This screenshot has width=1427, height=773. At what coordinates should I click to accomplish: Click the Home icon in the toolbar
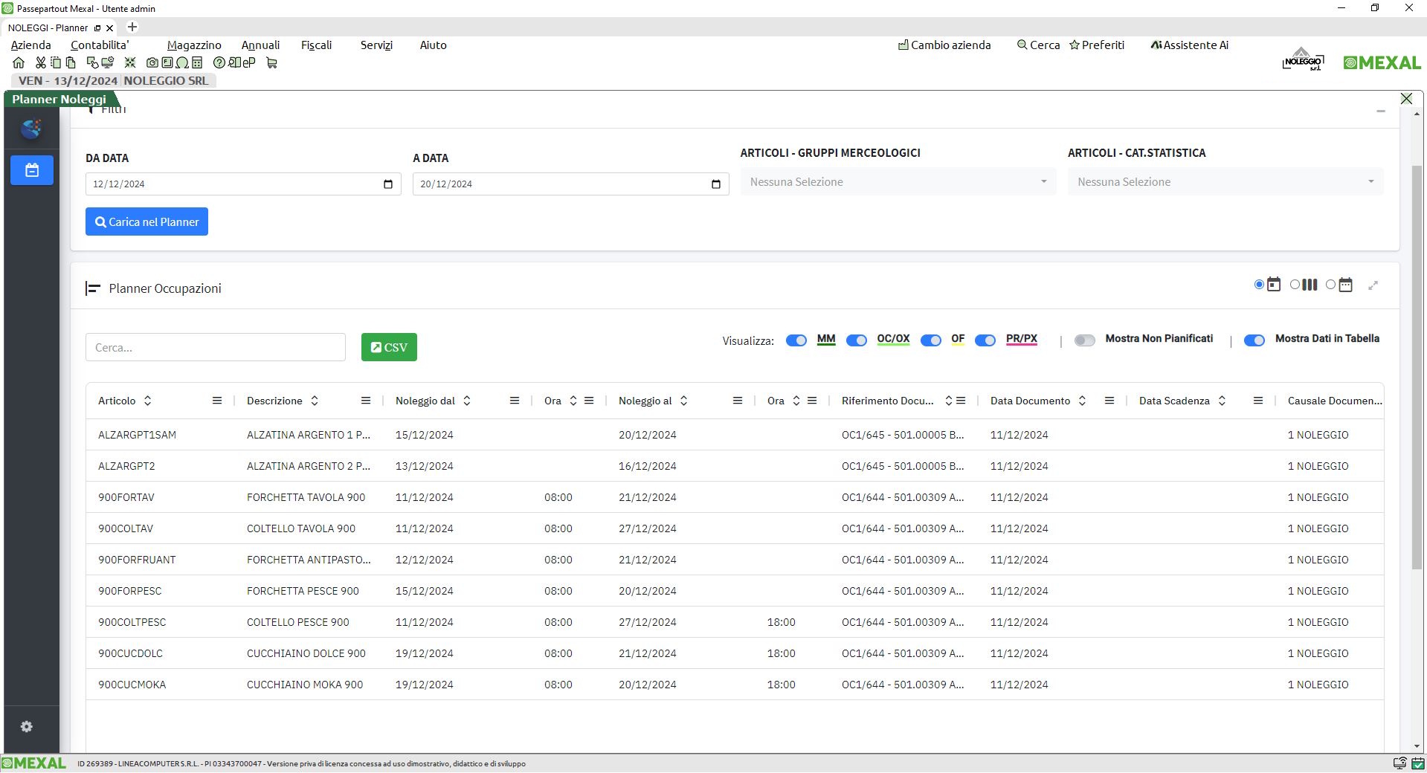(x=19, y=63)
